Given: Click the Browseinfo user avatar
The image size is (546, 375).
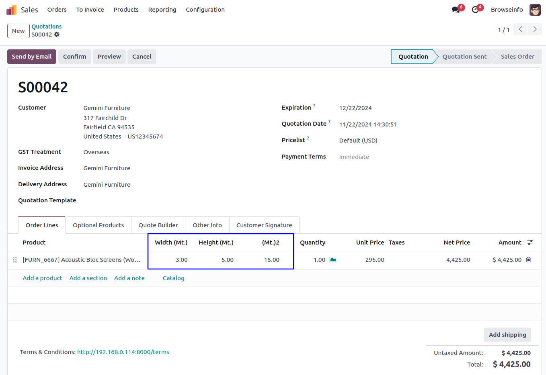Looking at the screenshot, I should coord(535,10).
